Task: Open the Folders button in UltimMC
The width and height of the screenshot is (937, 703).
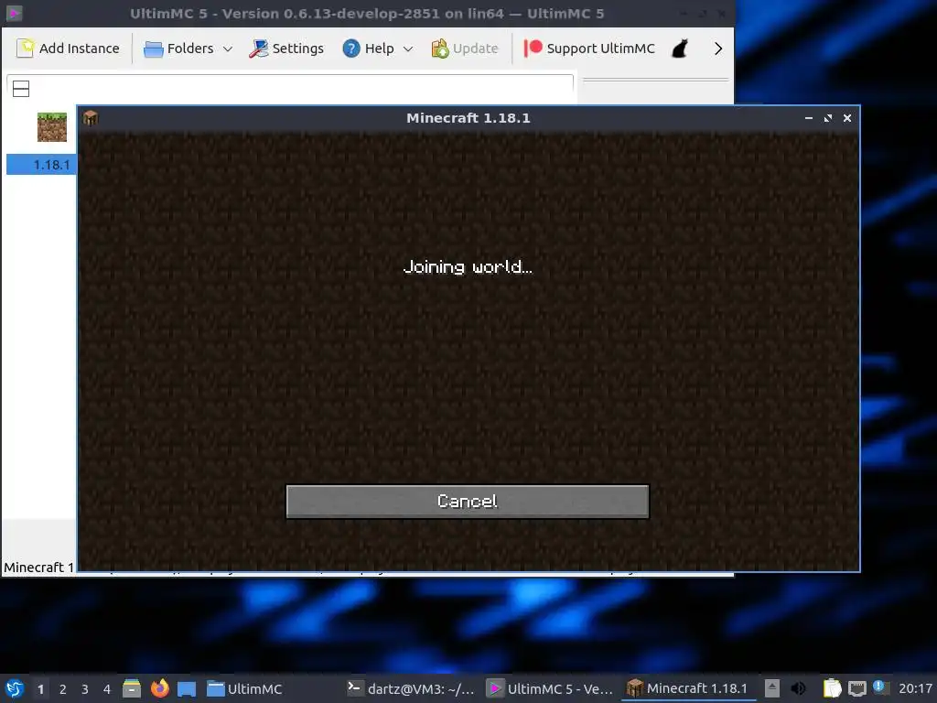Action: click(x=179, y=49)
